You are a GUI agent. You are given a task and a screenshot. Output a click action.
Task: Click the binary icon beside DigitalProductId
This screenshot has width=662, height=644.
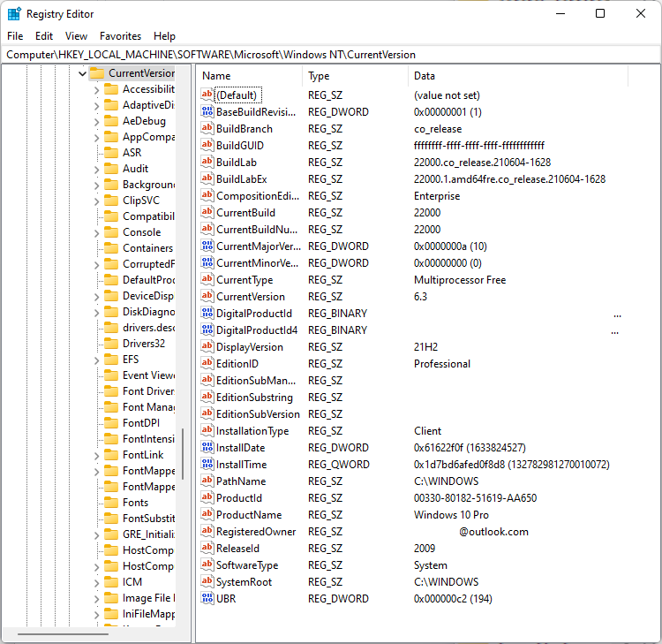pos(207,313)
